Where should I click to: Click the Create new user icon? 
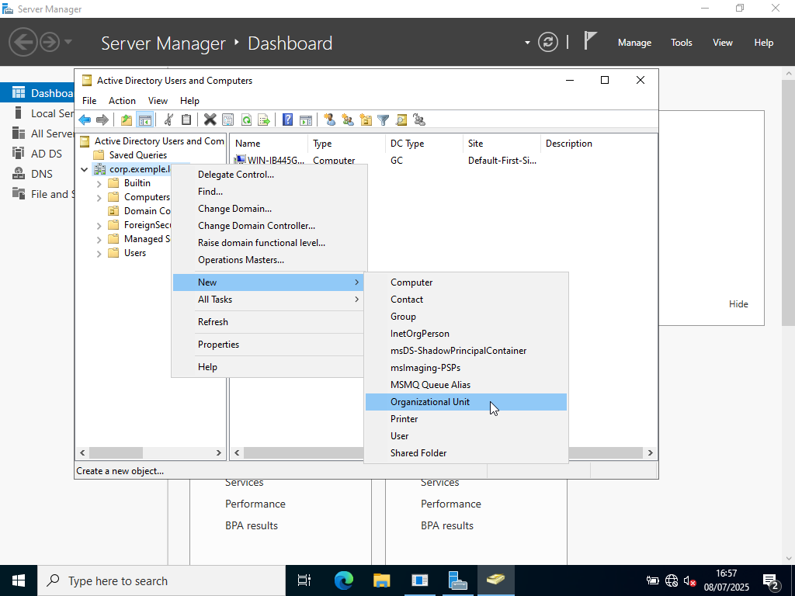tap(329, 120)
